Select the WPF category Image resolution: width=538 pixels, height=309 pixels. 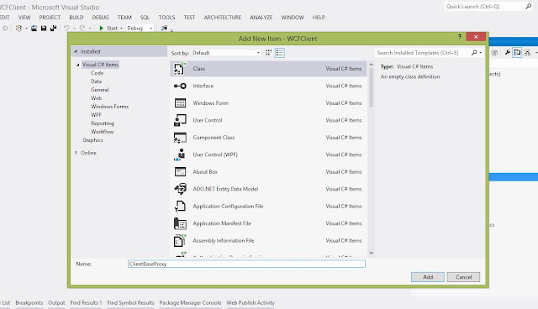pos(96,115)
